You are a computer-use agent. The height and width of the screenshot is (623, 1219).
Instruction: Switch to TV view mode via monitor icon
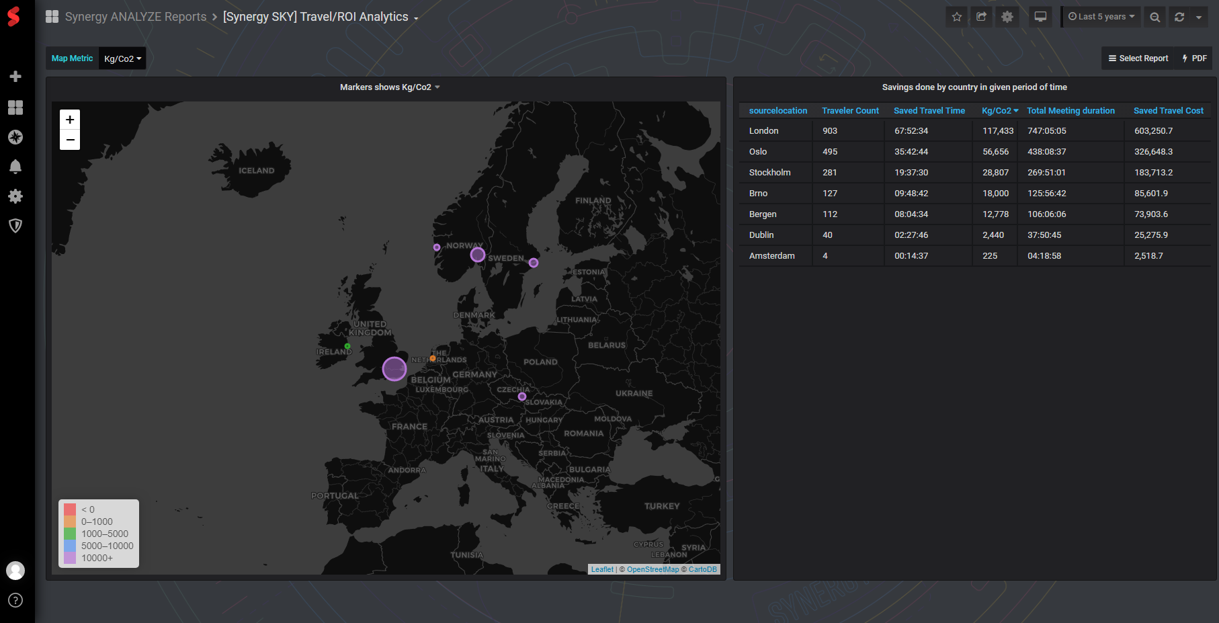tap(1040, 17)
